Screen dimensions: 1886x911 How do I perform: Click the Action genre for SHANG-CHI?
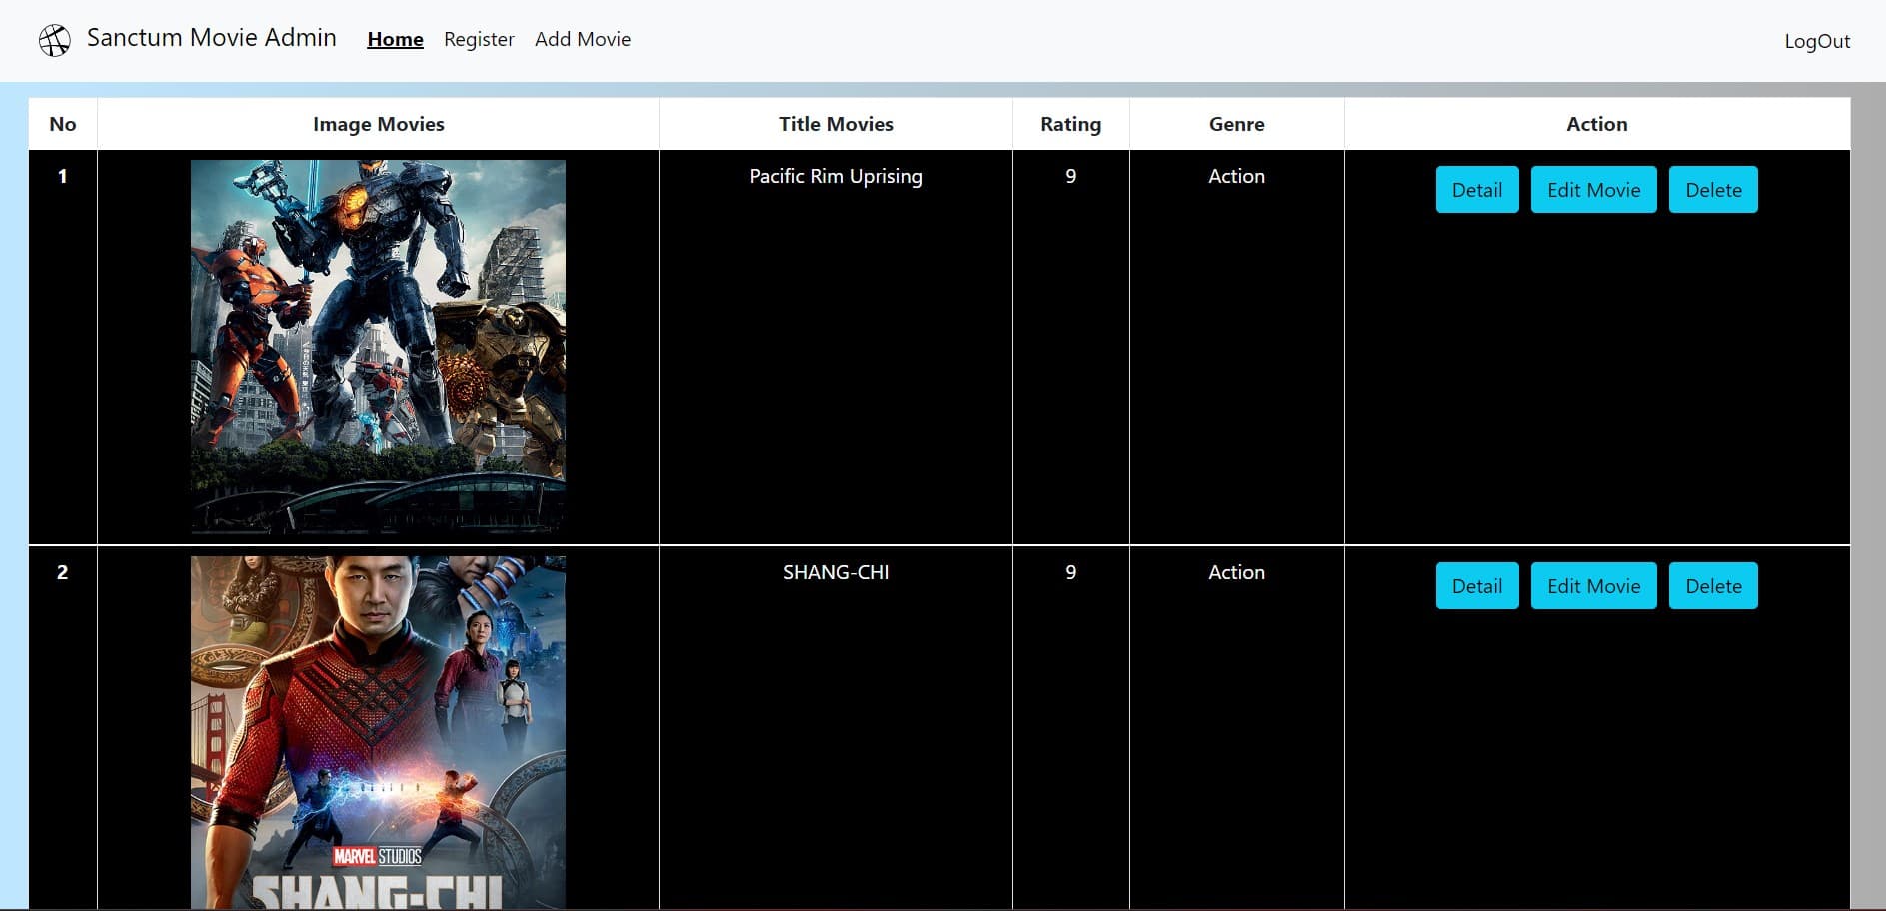point(1237,572)
